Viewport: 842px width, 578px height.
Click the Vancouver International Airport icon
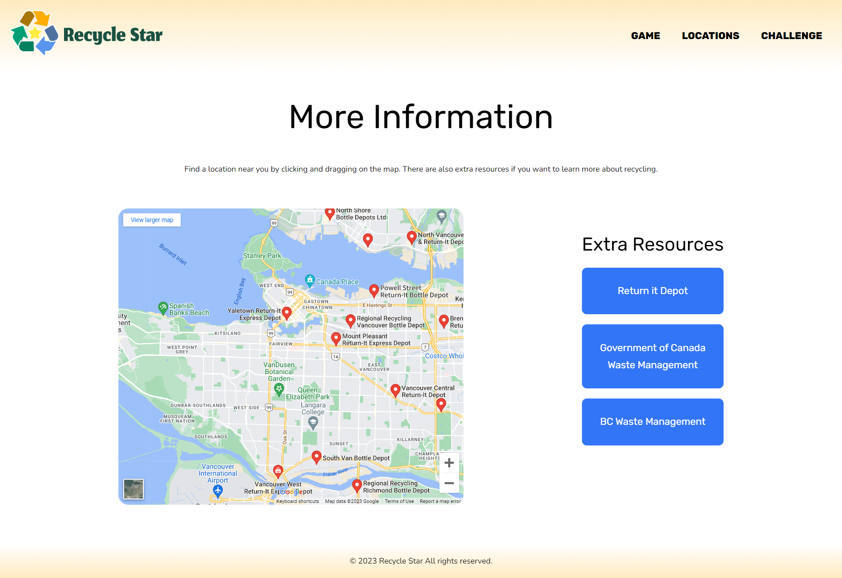tap(218, 491)
